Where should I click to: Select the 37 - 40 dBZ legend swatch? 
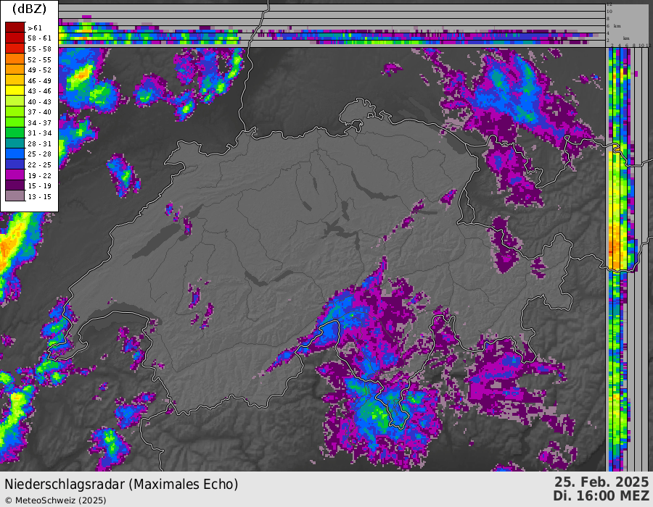tap(15, 112)
